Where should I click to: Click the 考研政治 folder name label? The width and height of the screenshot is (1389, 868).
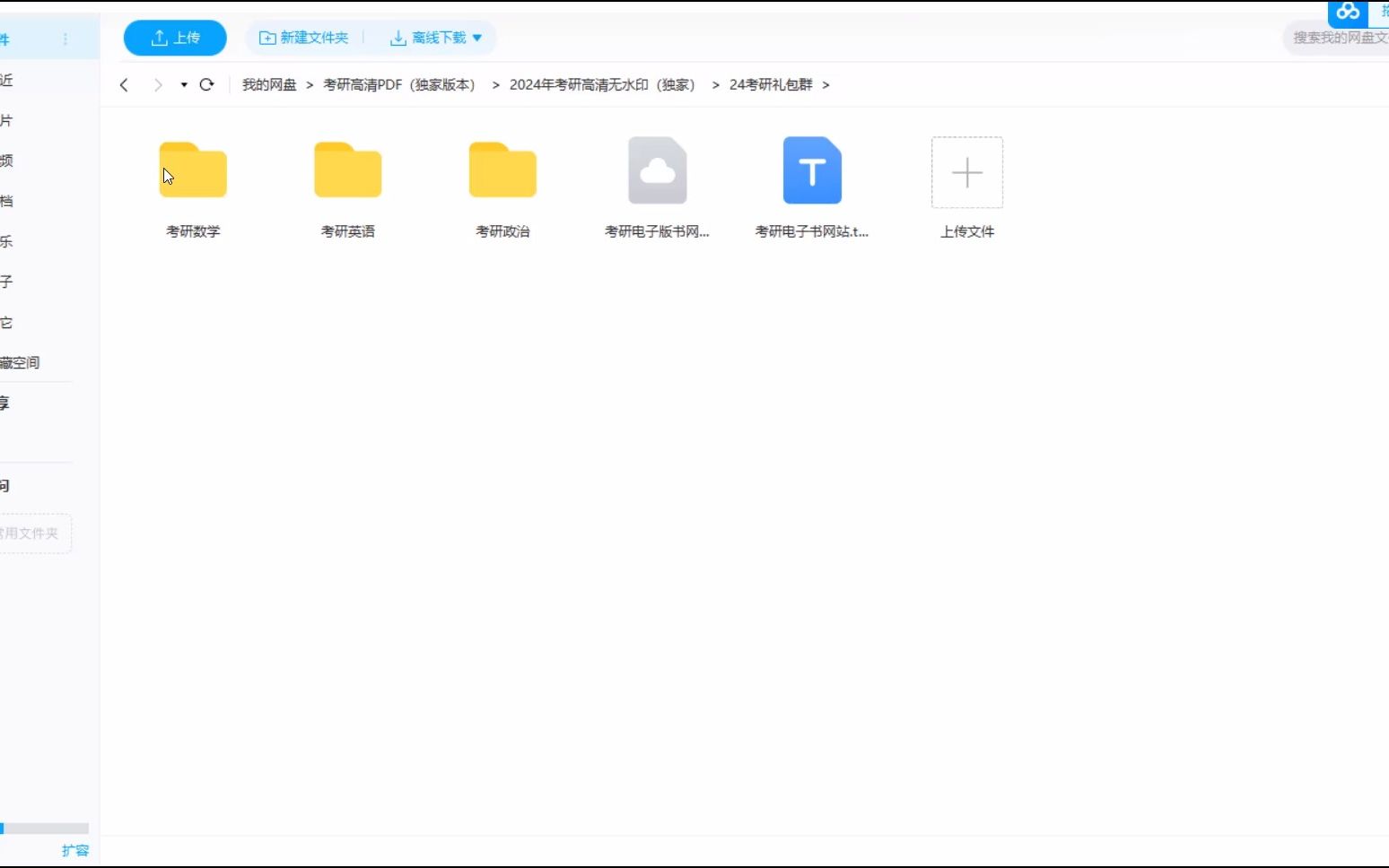(502, 231)
